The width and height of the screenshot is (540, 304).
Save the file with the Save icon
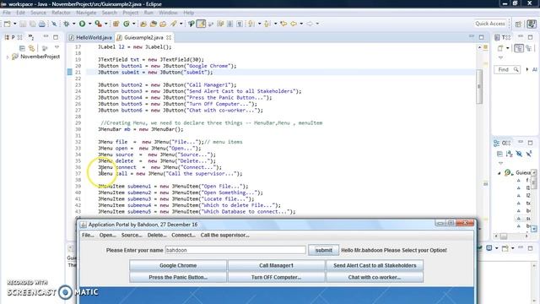[x=23, y=24]
